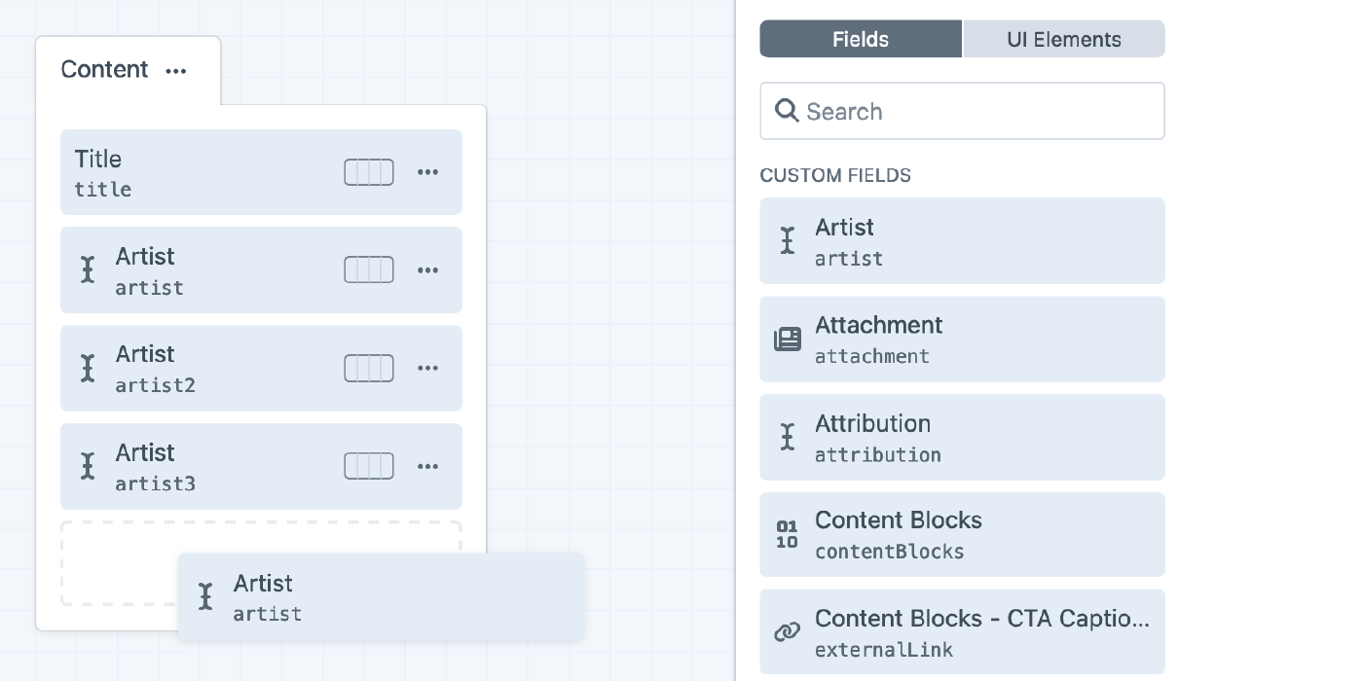Open the actions menu for Title field
Screen dimensions: 1363x681
[x=427, y=172]
